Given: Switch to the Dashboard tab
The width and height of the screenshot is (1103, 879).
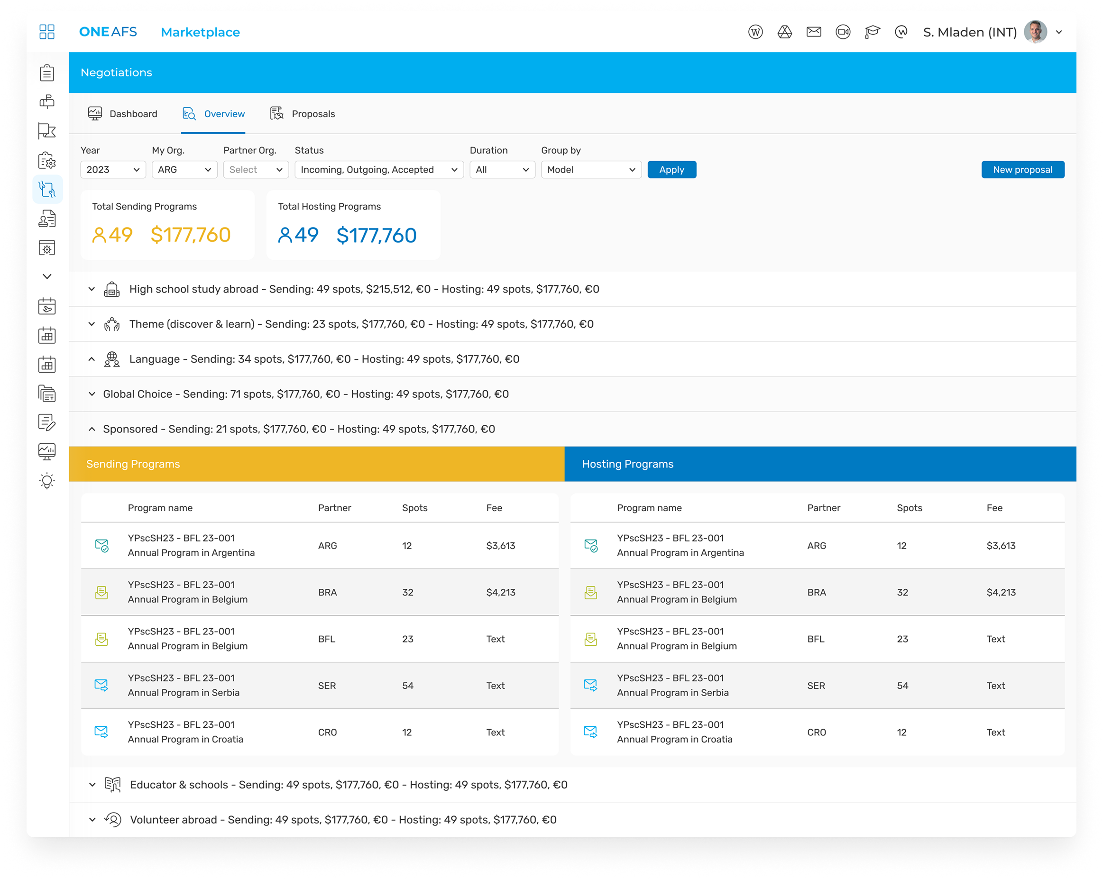Looking at the screenshot, I should pos(122,114).
